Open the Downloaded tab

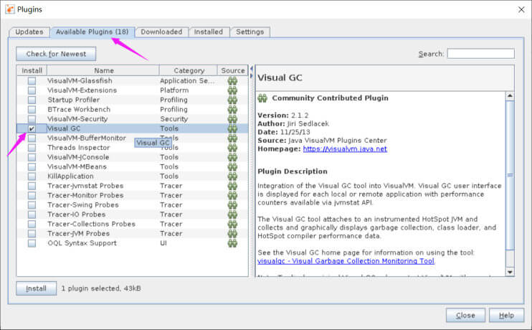coord(161,32)
